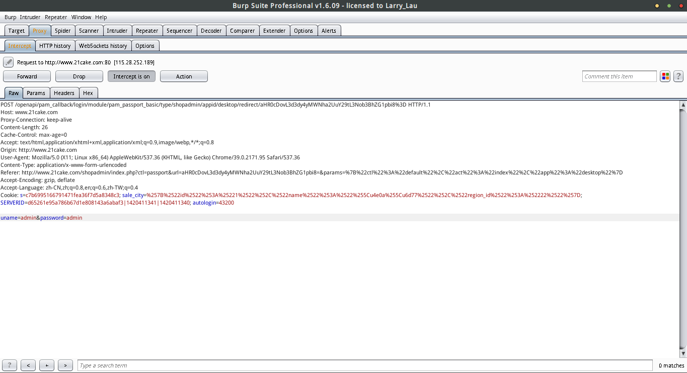Click the Cache-Control: max-age=0 line
687x373 pixels.
(34, 135)
